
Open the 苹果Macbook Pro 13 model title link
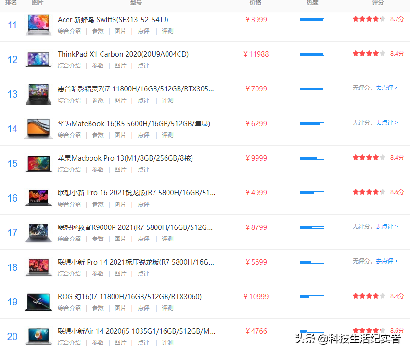(125, 158)
